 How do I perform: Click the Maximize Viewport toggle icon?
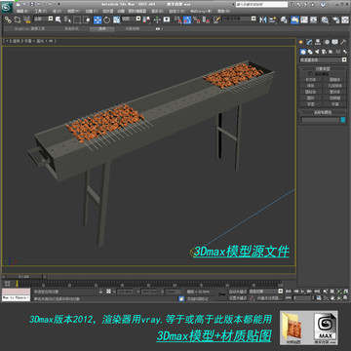coord(345,297)
